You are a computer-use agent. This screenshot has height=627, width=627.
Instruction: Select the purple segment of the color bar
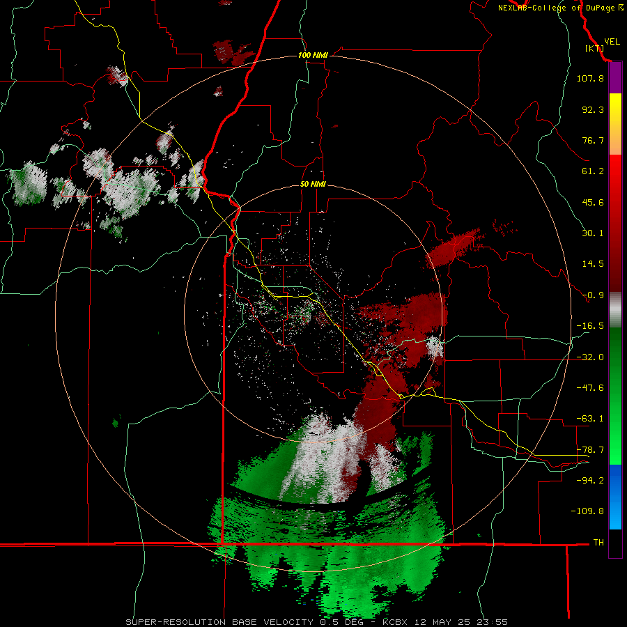click(x=615, y=78)
